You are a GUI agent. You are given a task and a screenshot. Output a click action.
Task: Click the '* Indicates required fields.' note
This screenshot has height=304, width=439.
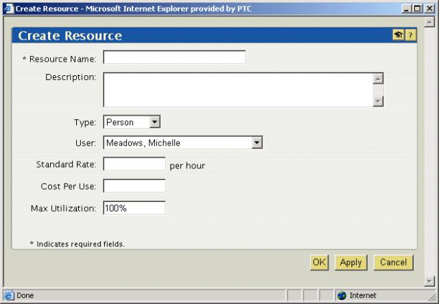tap(78, 244)
